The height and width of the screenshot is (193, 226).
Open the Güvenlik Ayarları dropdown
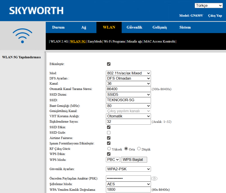(x=128, y=169)
